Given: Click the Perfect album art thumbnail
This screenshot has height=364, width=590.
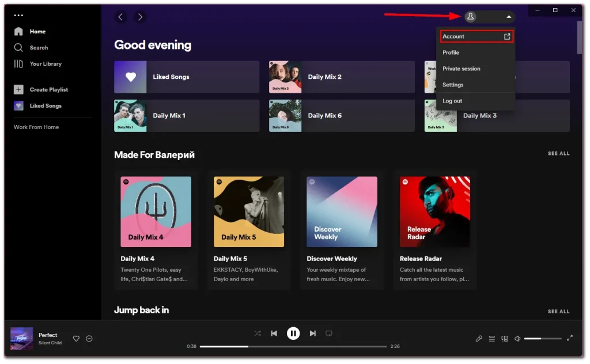Looking at the screenshot, I should (x=21, y=339).
